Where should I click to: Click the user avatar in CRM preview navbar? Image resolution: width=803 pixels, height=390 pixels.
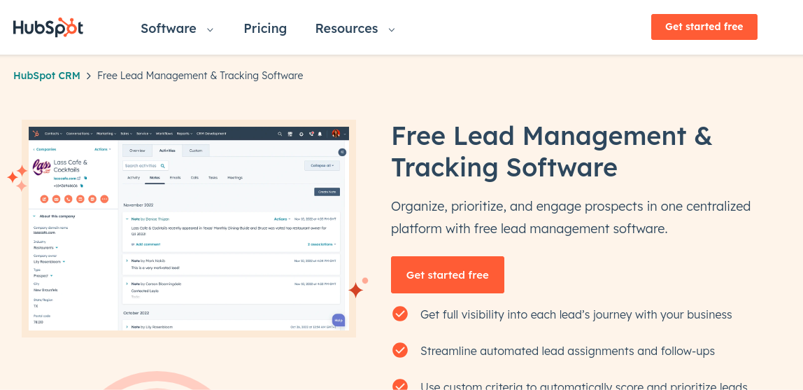click(x=336, y=134)
